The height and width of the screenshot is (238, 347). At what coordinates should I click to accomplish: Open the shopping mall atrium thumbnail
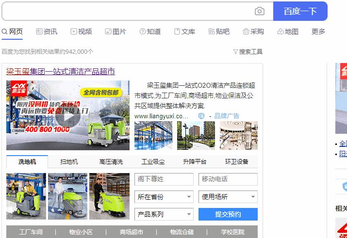[x=239, y=135]
